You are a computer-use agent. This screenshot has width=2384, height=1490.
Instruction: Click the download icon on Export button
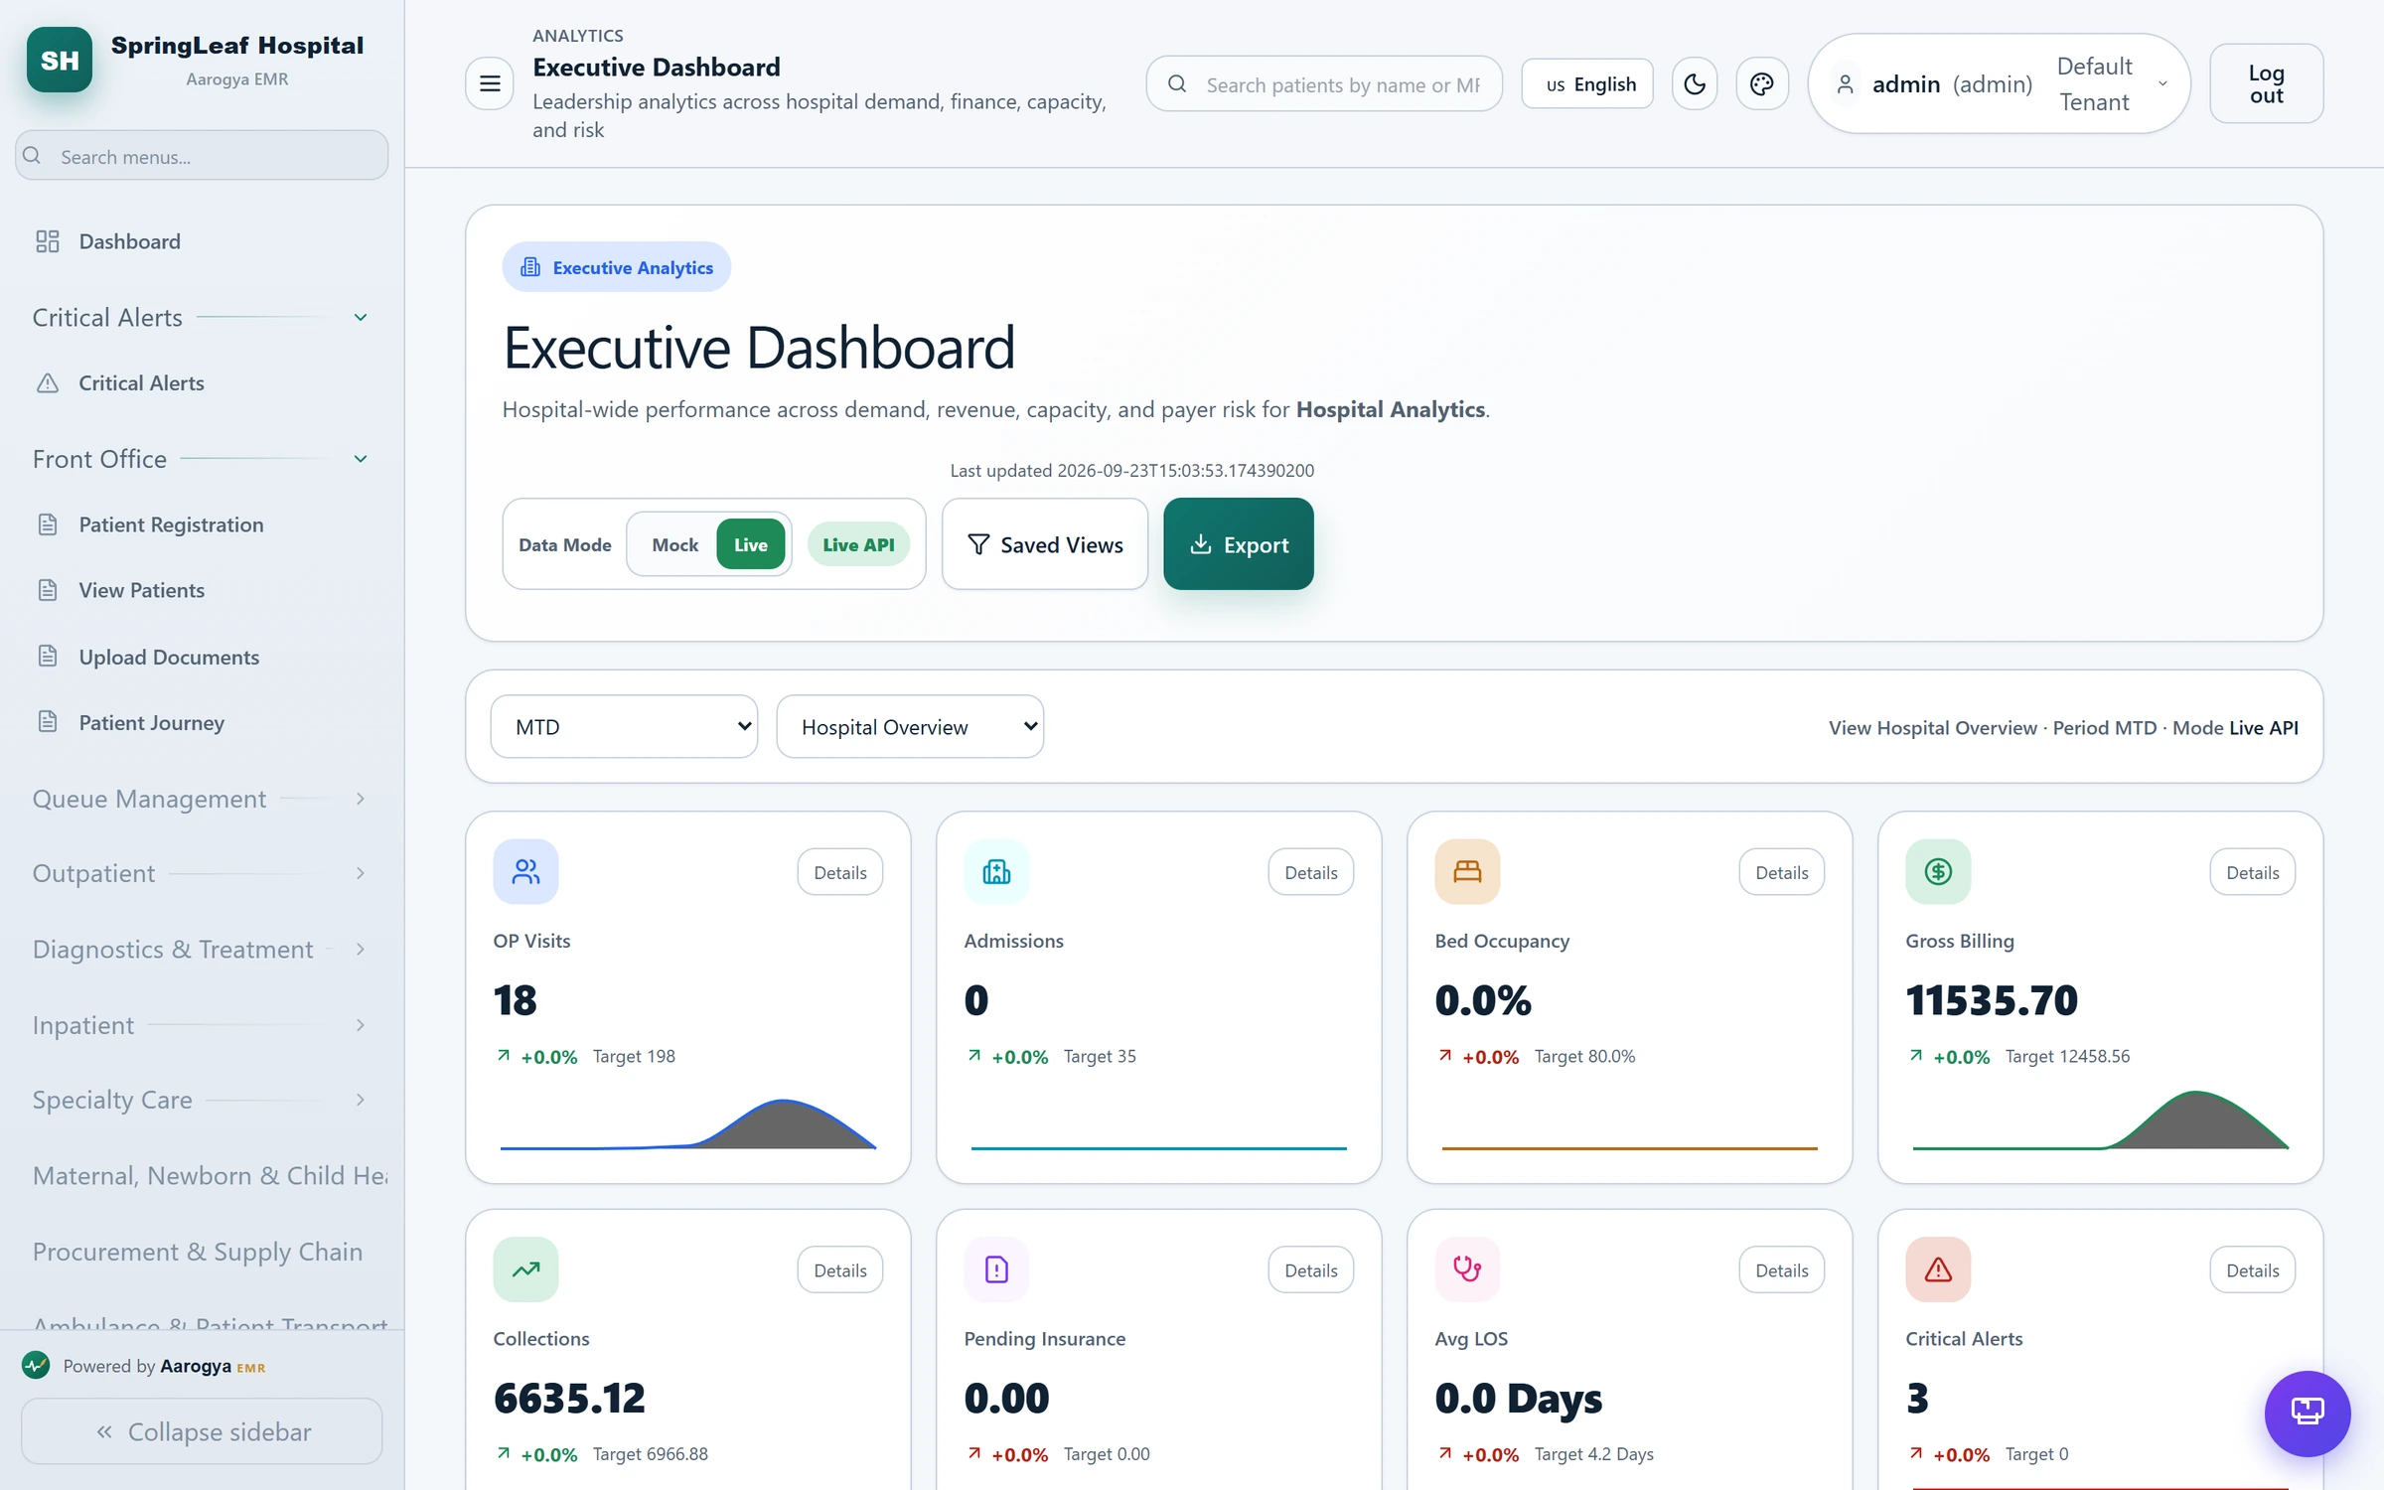coord(1201,544)
